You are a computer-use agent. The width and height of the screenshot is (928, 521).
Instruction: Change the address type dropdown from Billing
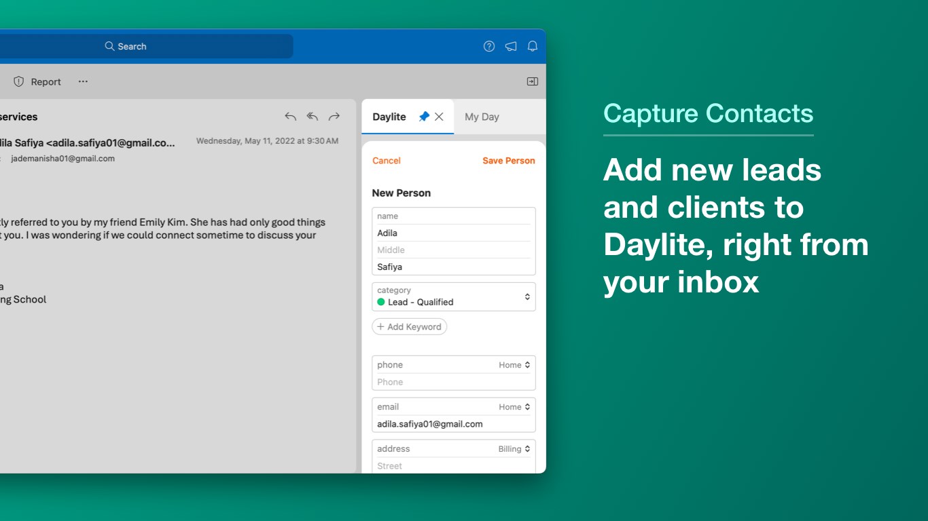(514, 449)
